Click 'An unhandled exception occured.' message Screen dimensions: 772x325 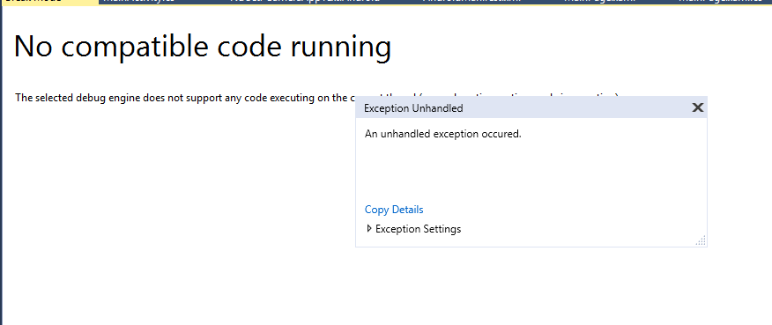443,134
